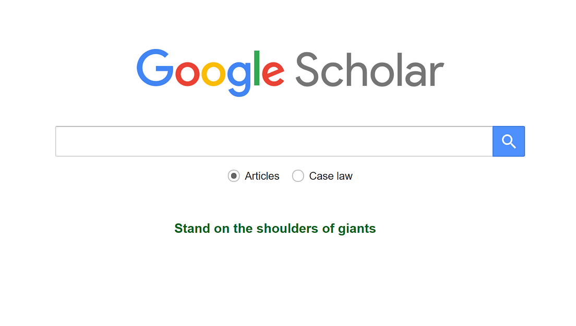This screenshot has height=326, width=576.
Task: Select the Case law radio button
Action: [298, 176]
